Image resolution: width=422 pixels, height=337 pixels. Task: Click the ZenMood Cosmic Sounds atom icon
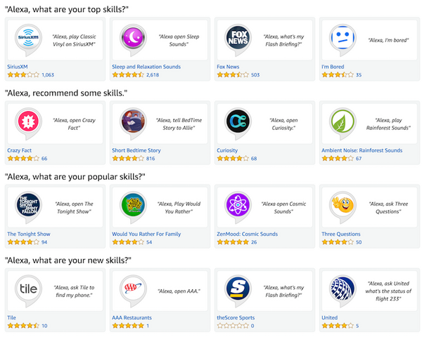237,204
